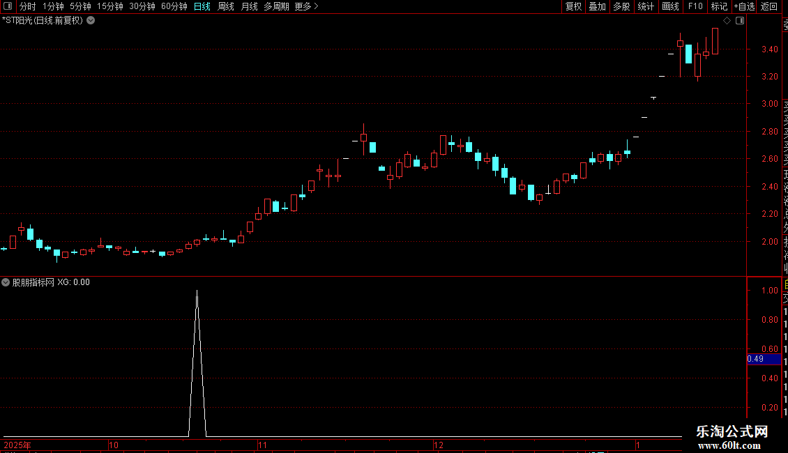Open the 多周期 multi-period view
Image resolution: width=788 pixels, height=453 pixels.
coord(276,6)
